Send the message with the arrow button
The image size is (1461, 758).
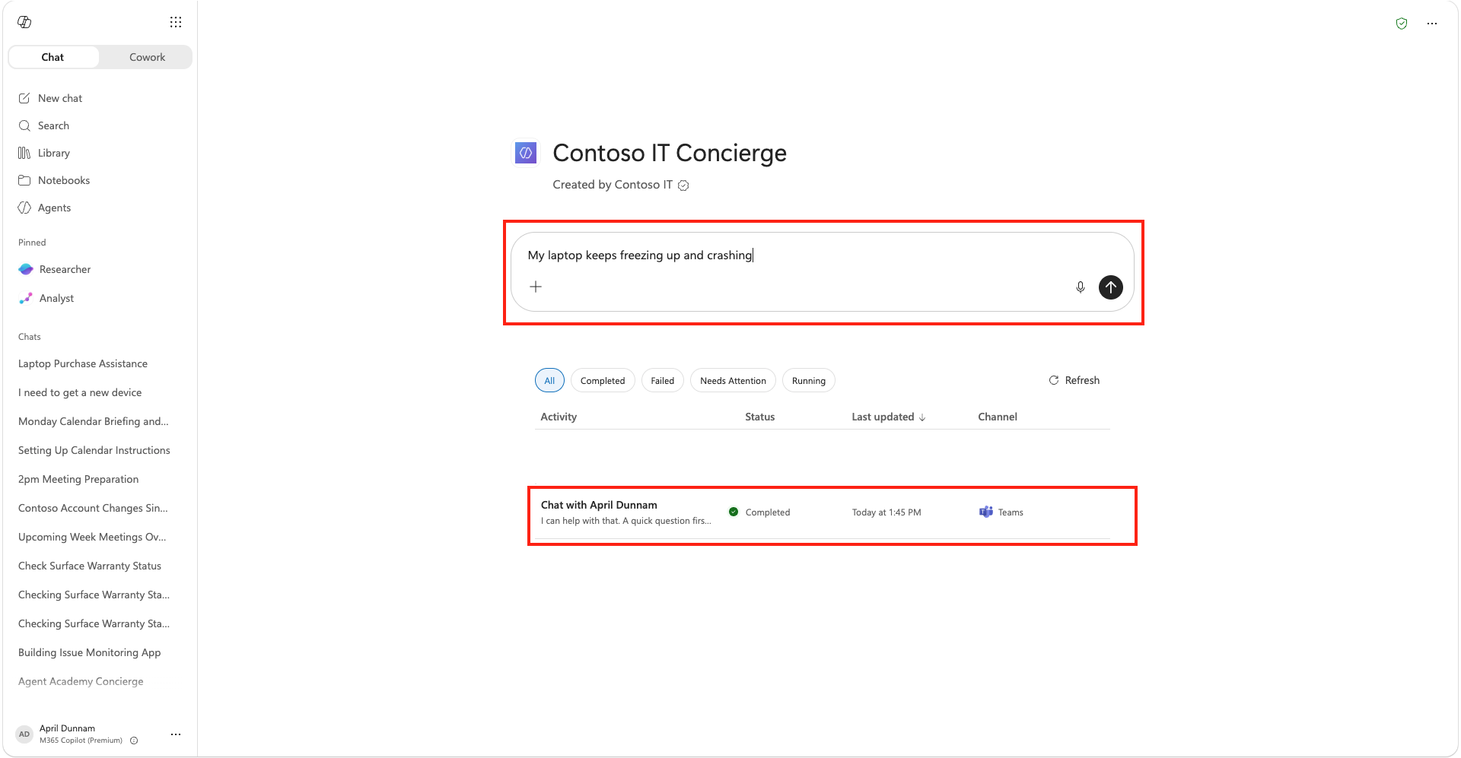[1111, 287]
